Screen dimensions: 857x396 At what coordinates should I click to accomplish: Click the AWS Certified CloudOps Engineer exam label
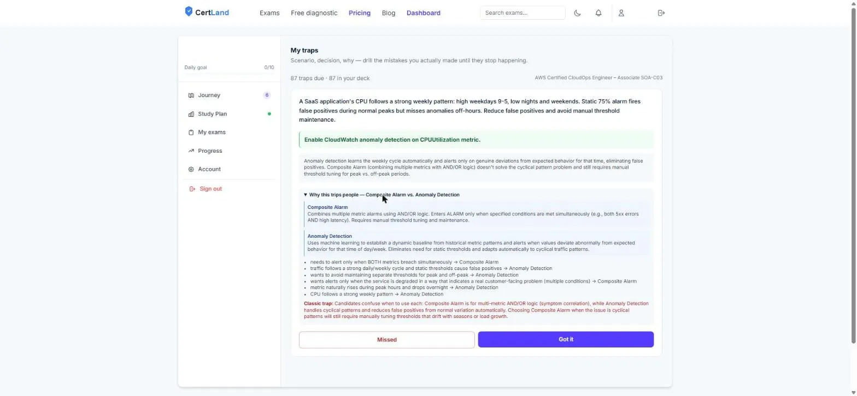click(598, 78)
